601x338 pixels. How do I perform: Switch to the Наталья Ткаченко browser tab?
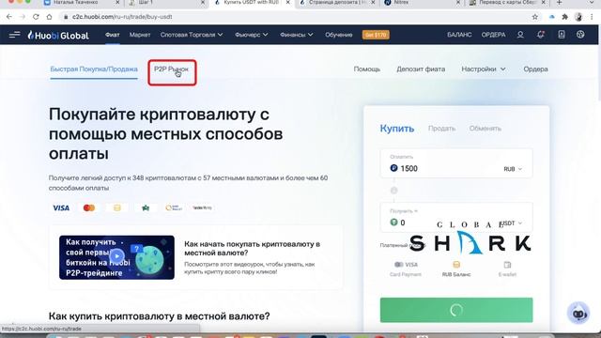82,3
